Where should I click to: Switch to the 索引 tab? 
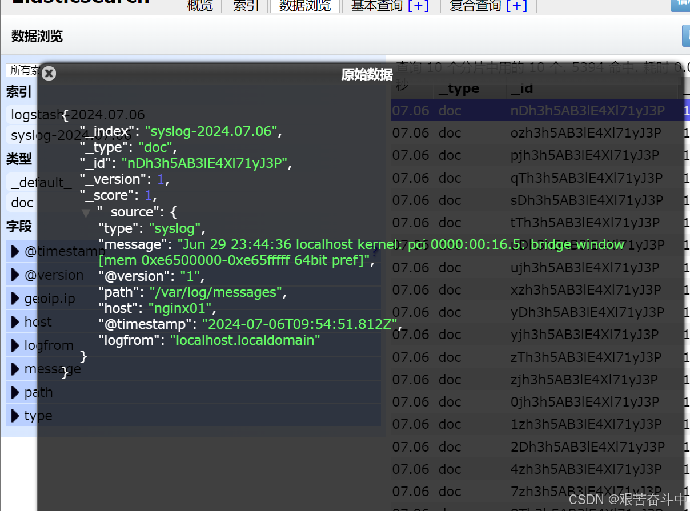click(x=246, y=6)
